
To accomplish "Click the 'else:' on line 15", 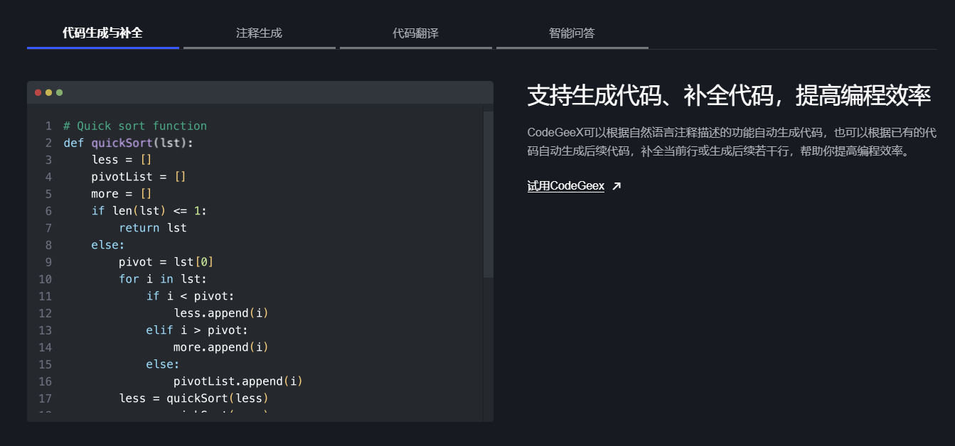I will (x=163, y=364).
